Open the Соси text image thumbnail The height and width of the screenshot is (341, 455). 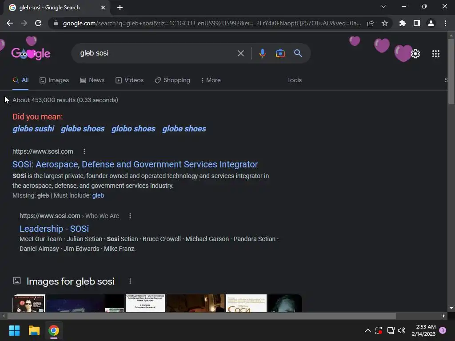(x=246, y=303)
